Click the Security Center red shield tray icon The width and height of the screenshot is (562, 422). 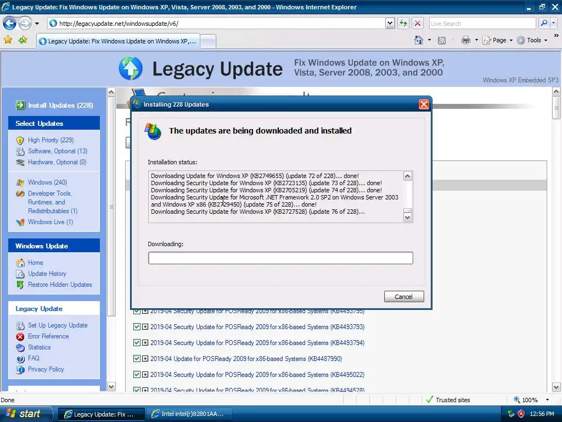click(x=521, y=414)
